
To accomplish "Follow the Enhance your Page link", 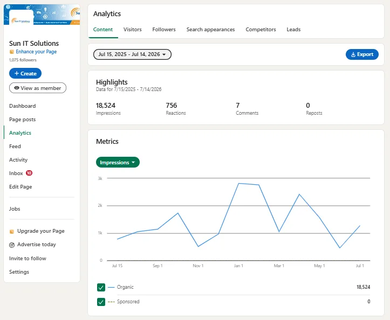I will point(36,52).
